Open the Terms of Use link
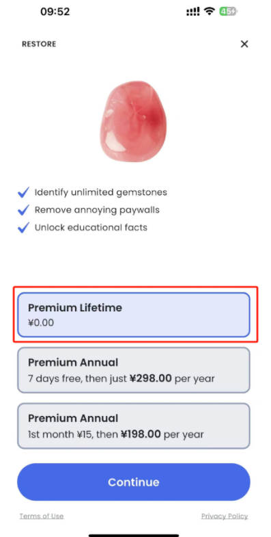 click(42, 516)
